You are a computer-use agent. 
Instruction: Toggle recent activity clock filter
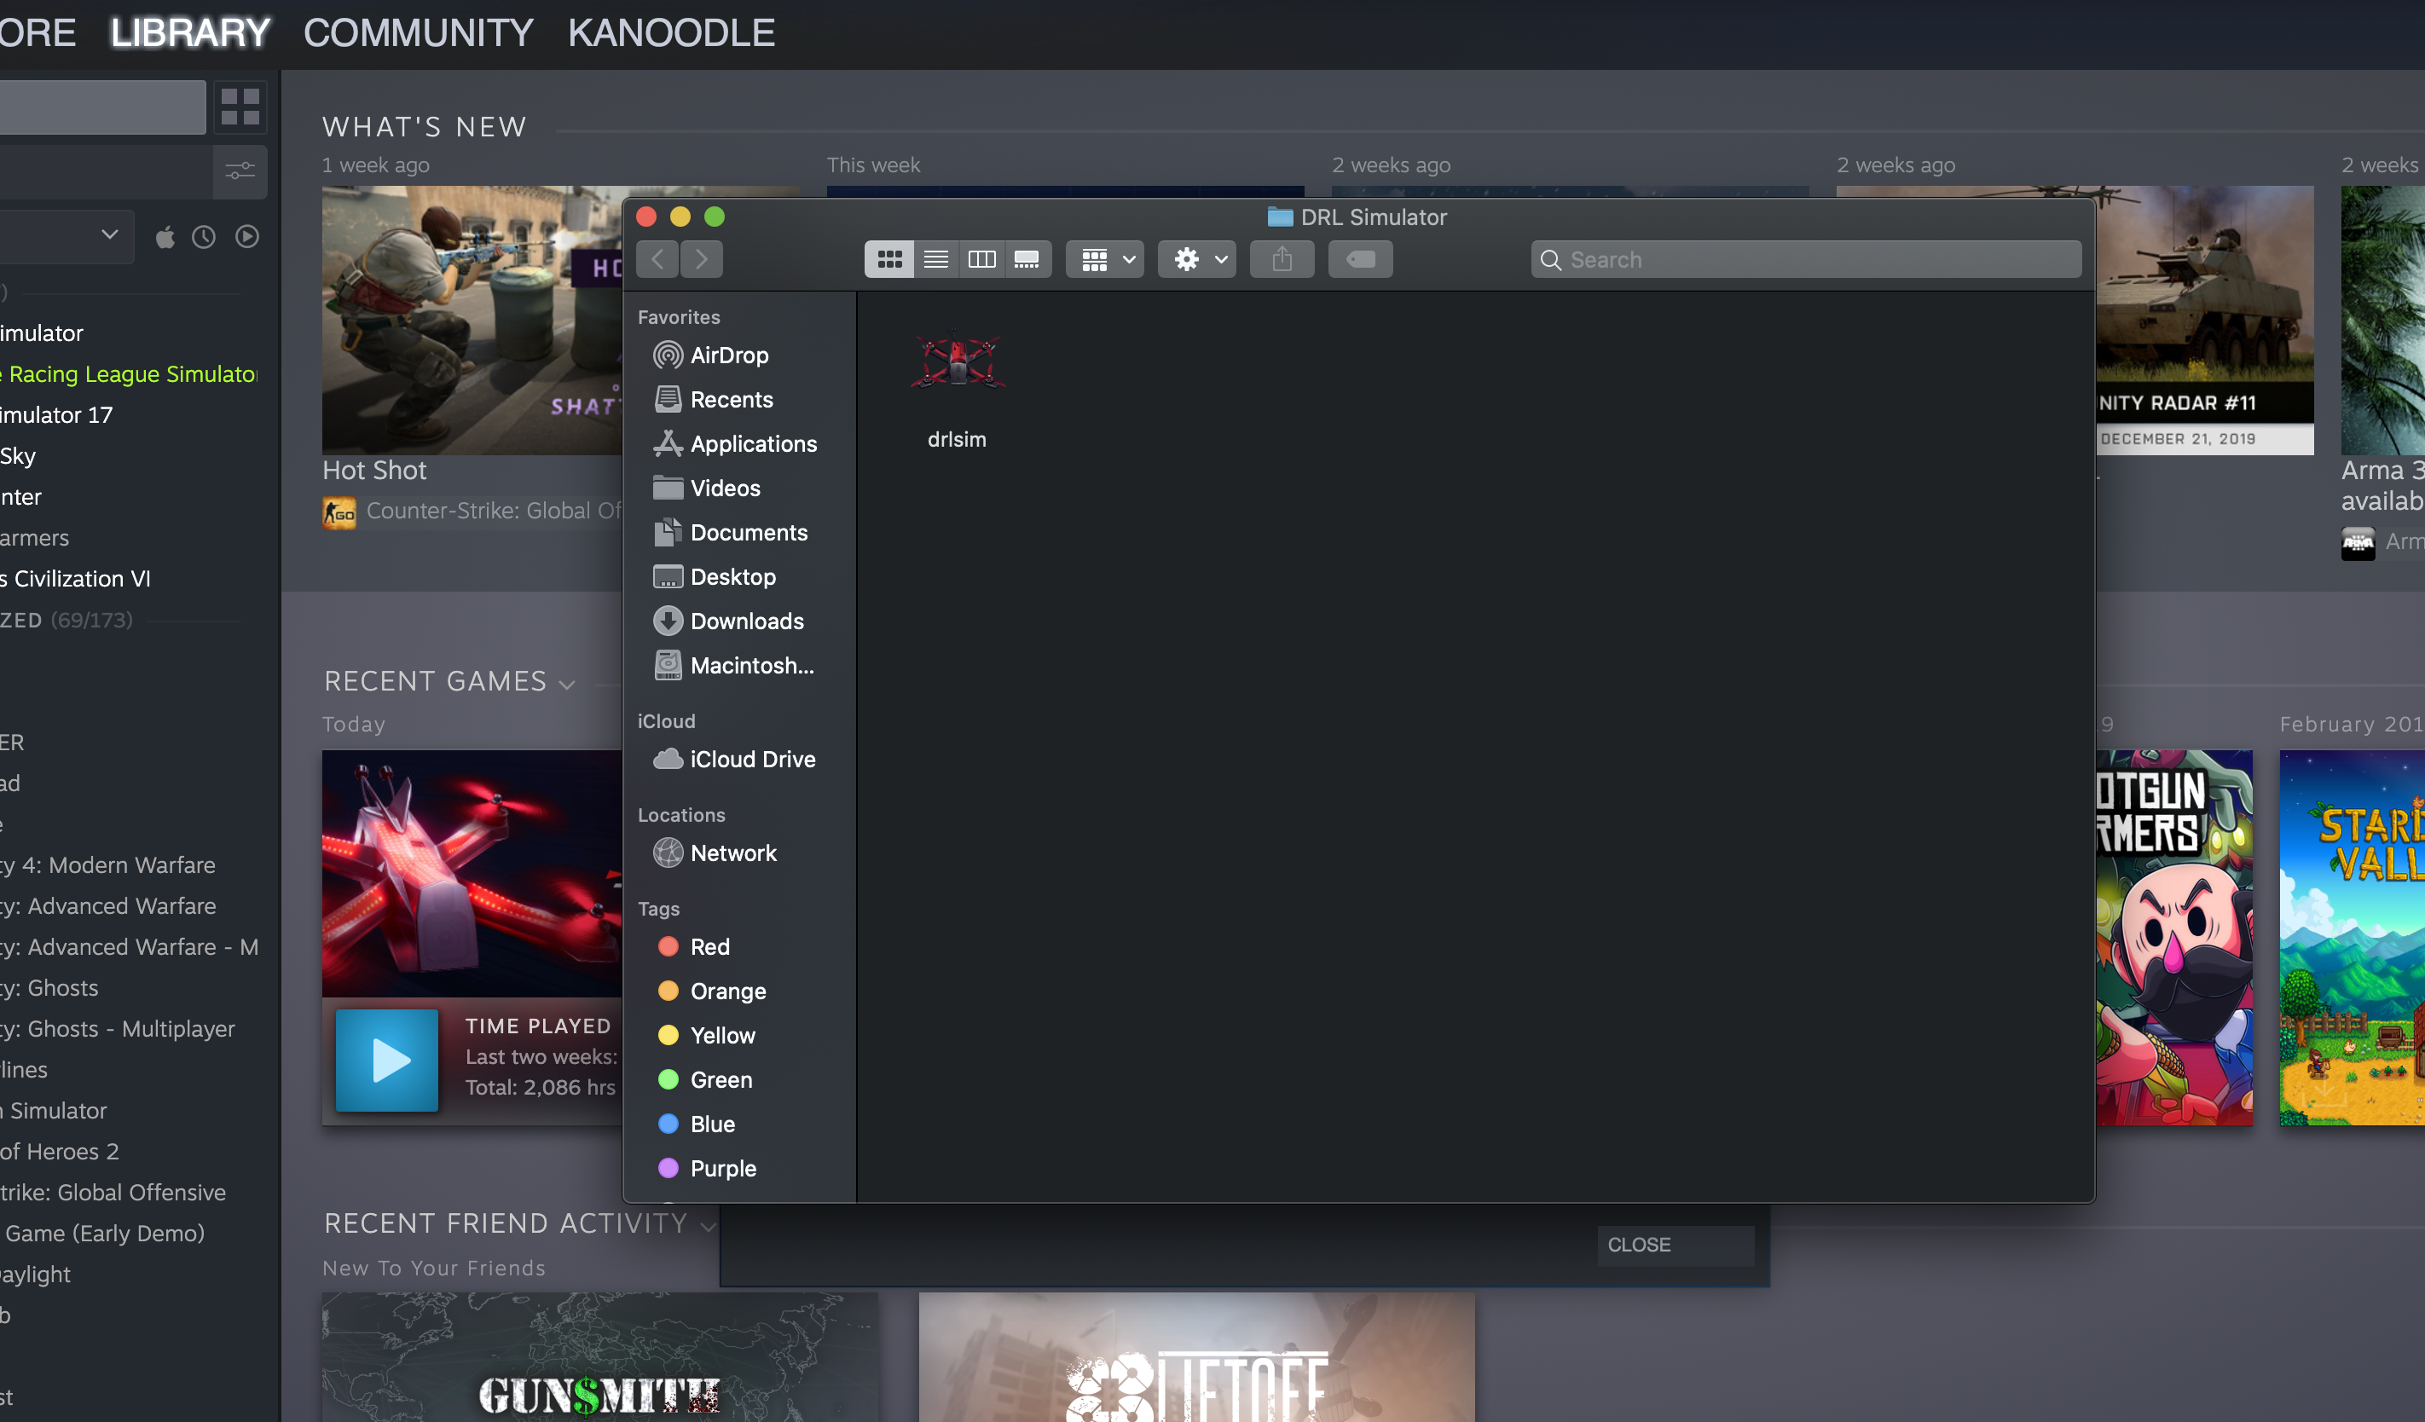pyautogui.click(x=204, y=237)
